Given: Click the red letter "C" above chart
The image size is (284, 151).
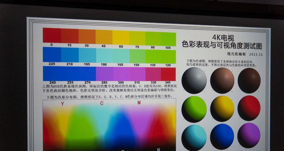Looking at the screenshot, I should click(102, 103).
